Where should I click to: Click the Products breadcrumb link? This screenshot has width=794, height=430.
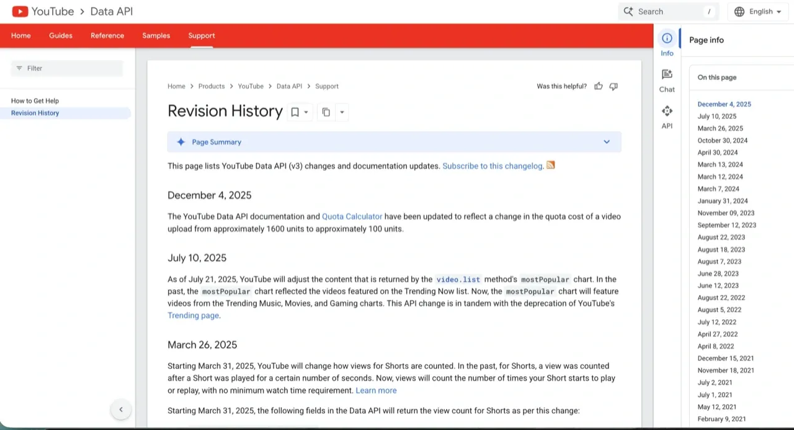[x=212, y=86]
